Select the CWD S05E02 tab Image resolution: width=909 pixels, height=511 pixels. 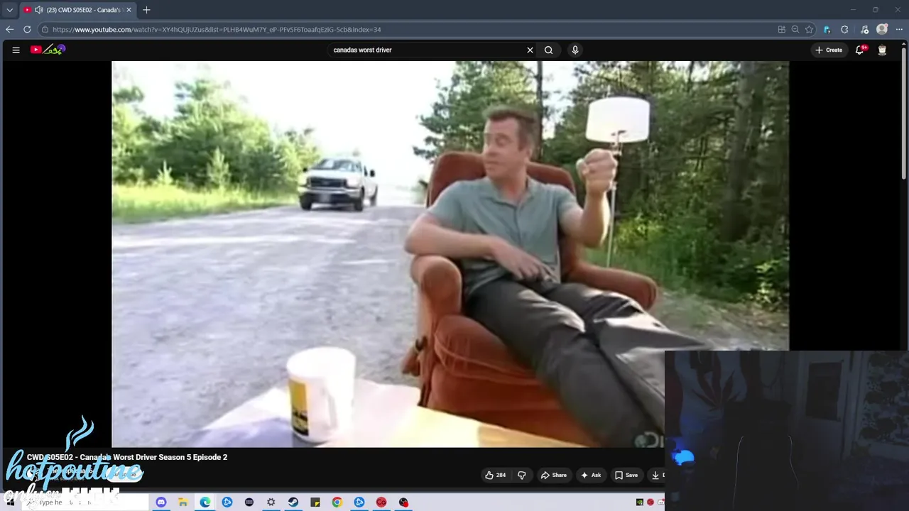(77, 10)
